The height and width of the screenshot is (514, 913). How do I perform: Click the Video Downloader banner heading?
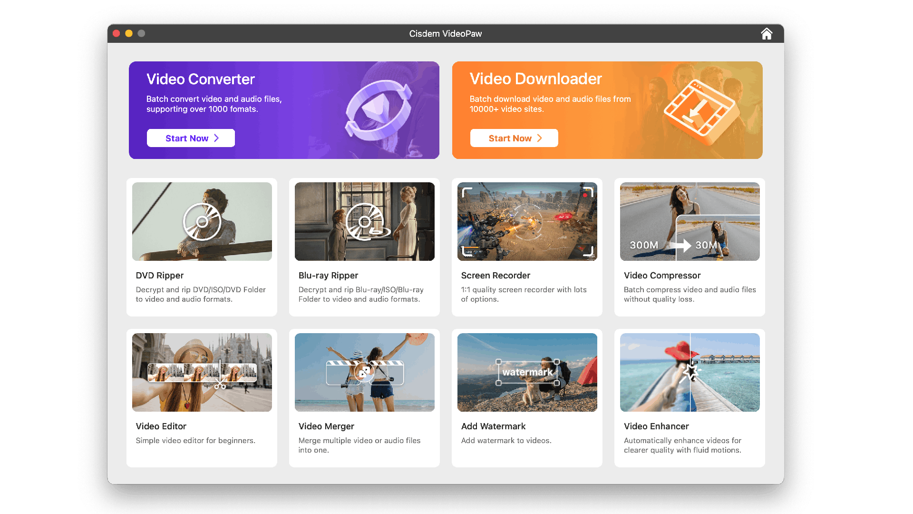[x=536, y=79]
